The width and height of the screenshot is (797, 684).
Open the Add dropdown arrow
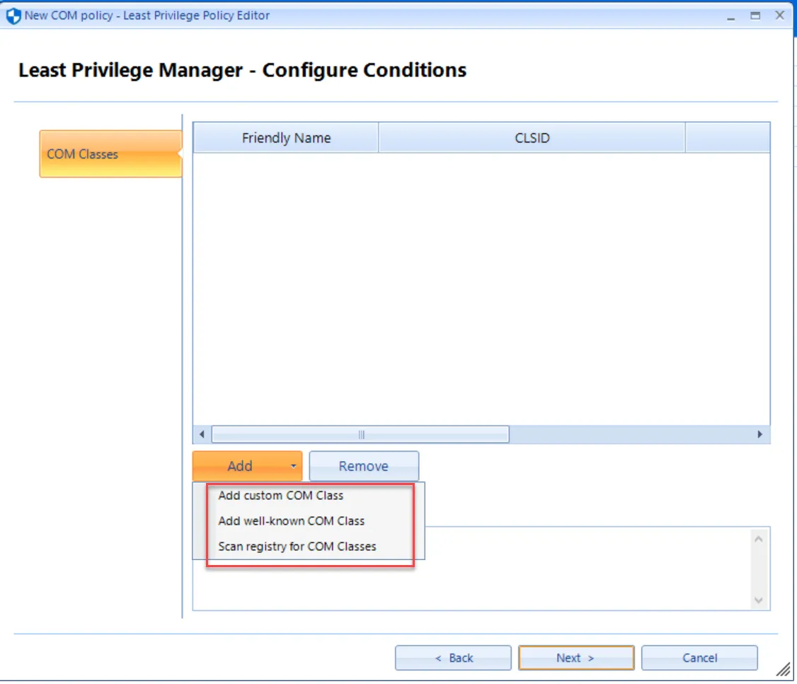click(292, 466)
